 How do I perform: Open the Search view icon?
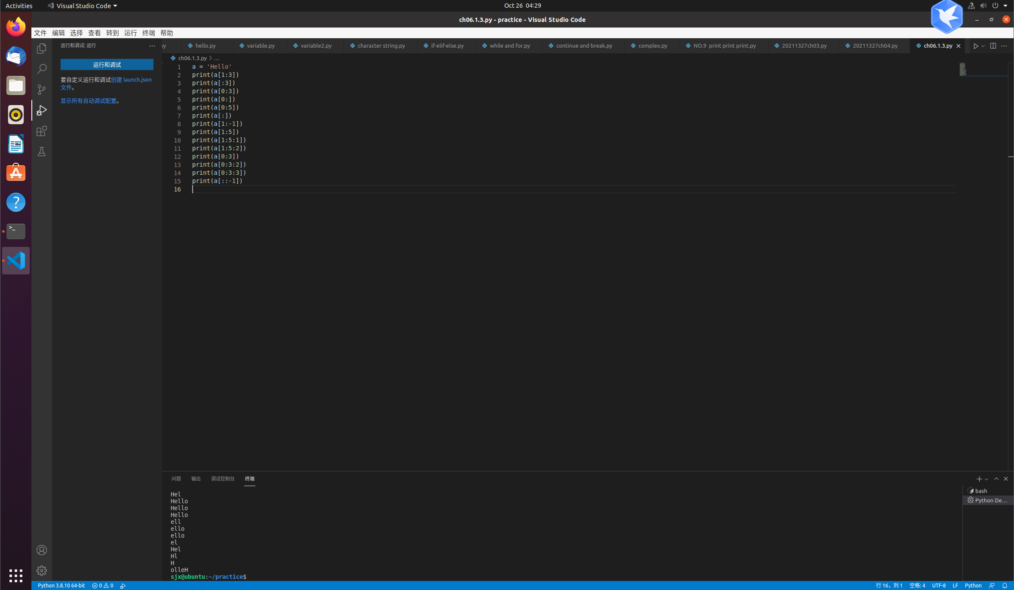pyautogui.click(x=42, y=69)
